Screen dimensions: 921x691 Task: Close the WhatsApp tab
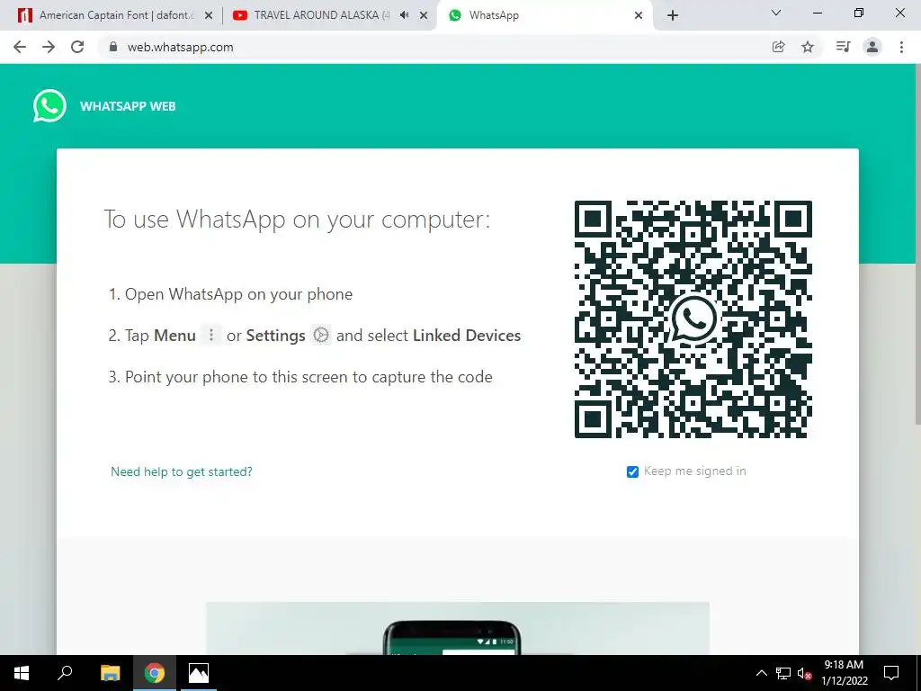pos(639,15)
